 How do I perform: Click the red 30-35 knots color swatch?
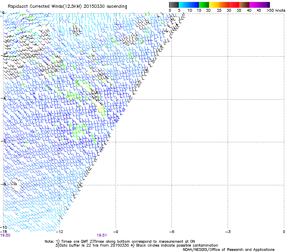click(234, 5)
